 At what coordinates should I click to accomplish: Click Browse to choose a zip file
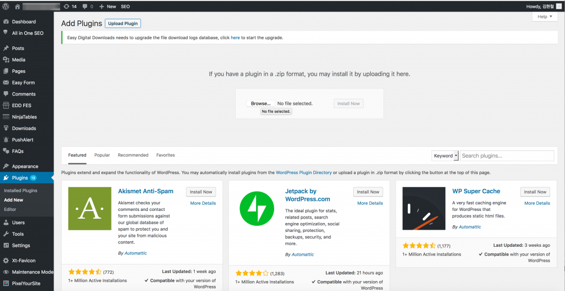[260, 103]
